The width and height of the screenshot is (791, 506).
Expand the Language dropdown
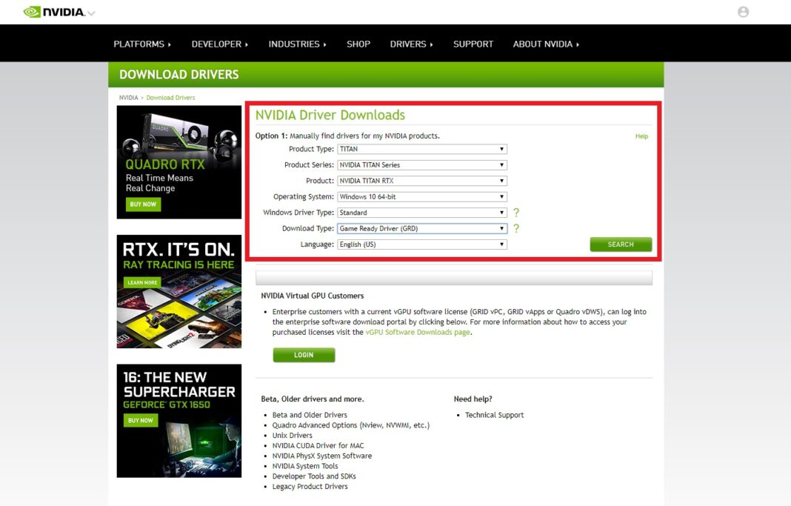[421, 244]
